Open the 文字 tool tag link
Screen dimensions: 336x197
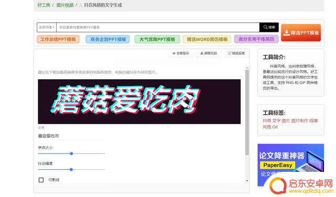[276, 121]
